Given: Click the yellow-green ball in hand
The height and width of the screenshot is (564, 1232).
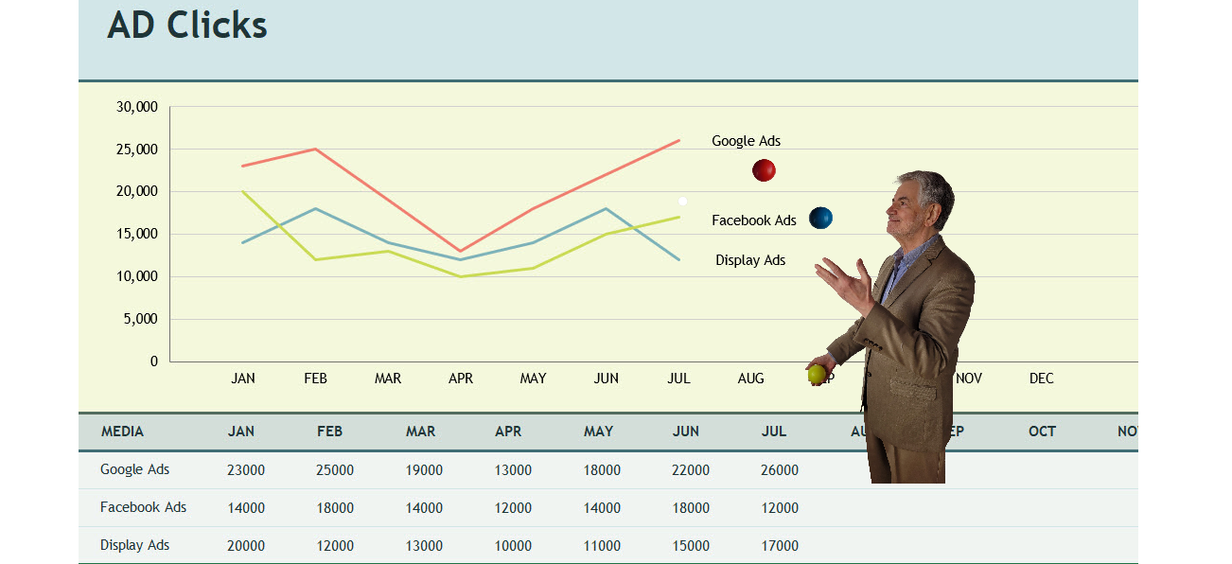Looking at the screenshot, I should coord(817,375).
